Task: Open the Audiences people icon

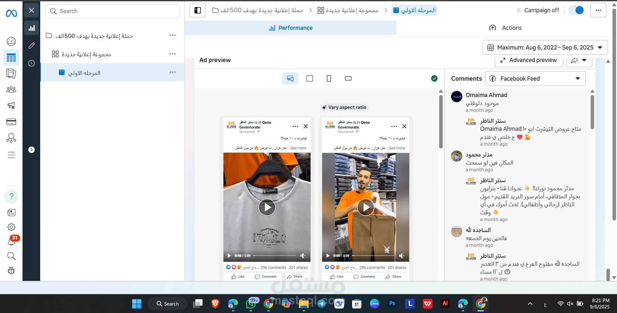Action: point(11,90)
